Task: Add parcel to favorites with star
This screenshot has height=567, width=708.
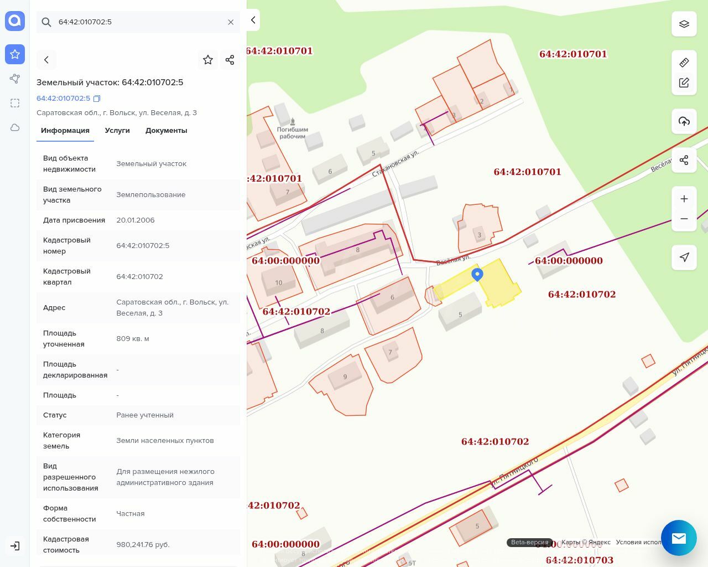Action: click(208, 60)
